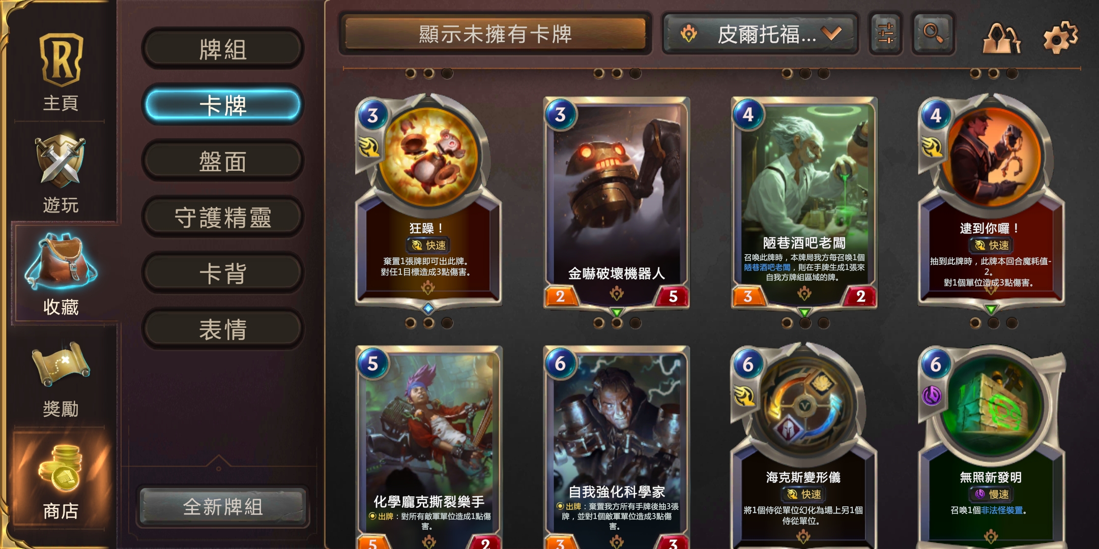The width and height of the screenshot is (1099, 549).
Task: Open the filter sliders icon
Action: 886,34
